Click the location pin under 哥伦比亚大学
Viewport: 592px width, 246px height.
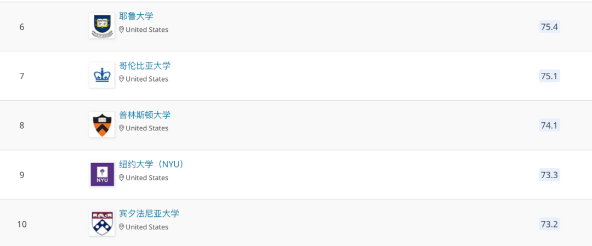122,79
